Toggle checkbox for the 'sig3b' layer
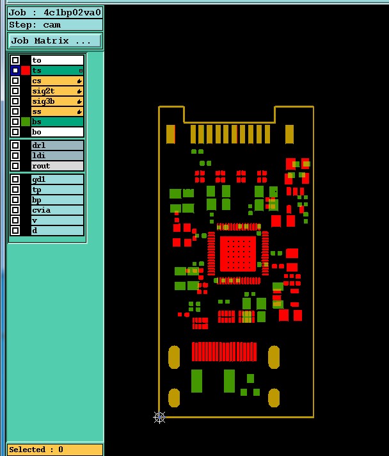The image size is (389, 456). pyautogui.click(x=15, y=101)
